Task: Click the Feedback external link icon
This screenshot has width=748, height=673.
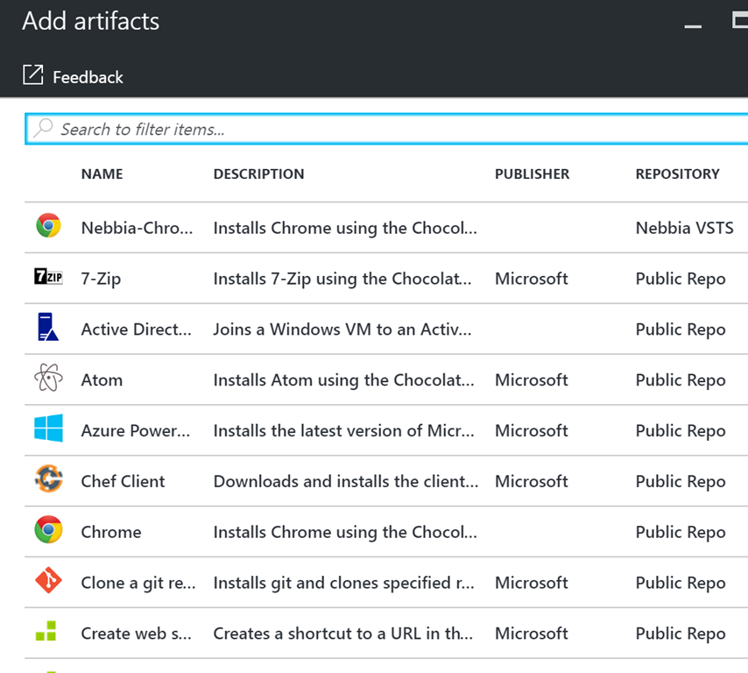Action: (33, 75)
